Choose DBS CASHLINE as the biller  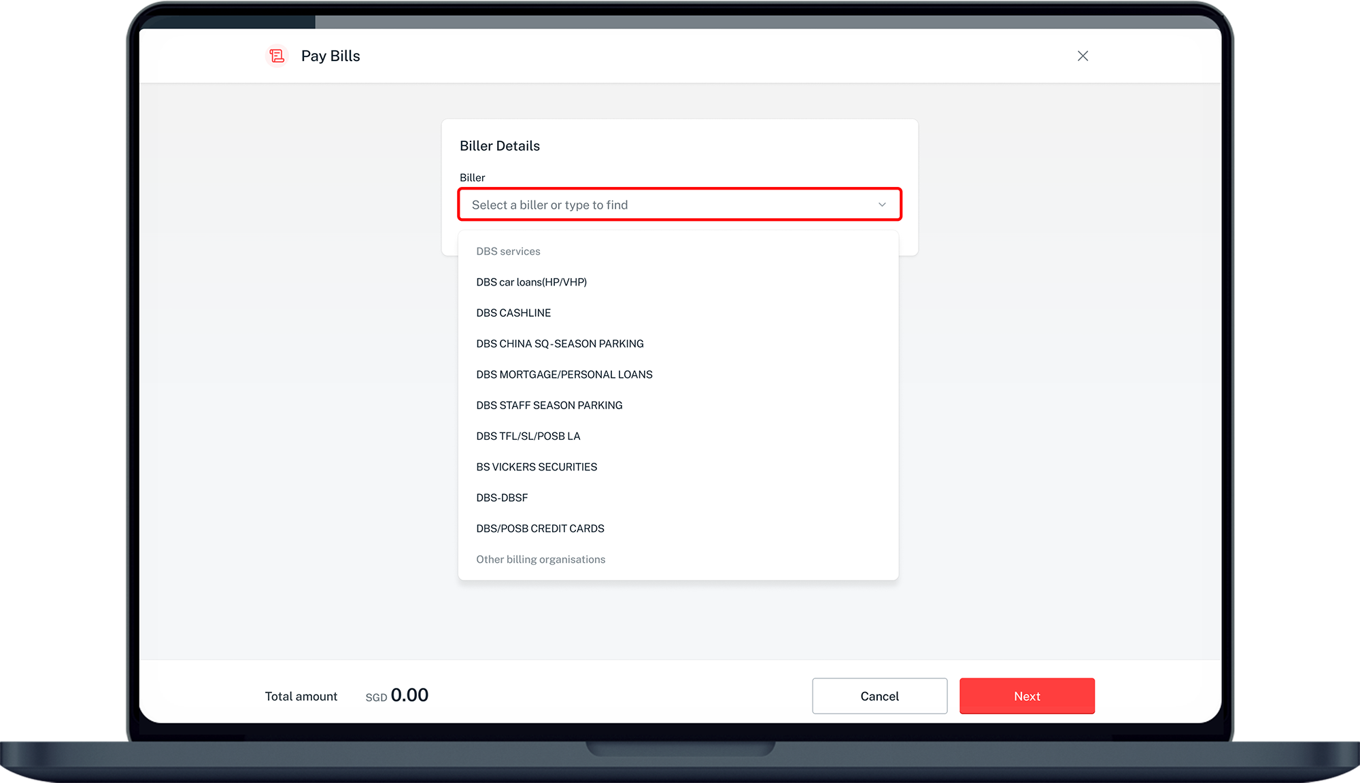(x=513, y=313)
